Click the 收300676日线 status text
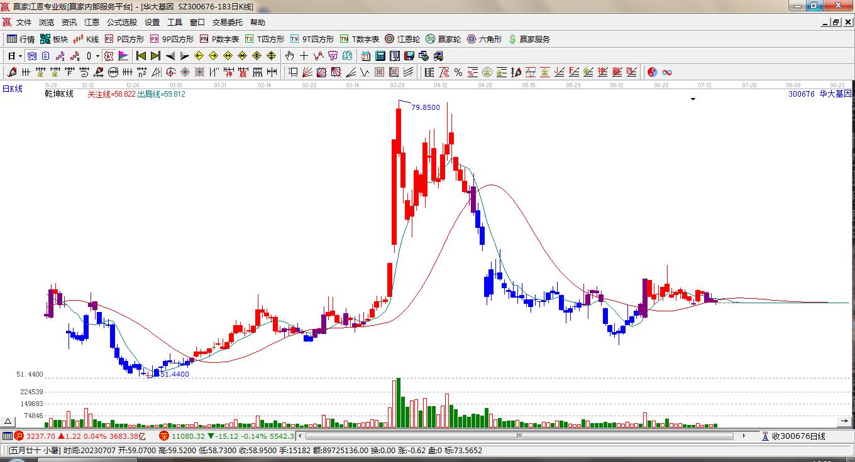 click(x=798, y=436)
